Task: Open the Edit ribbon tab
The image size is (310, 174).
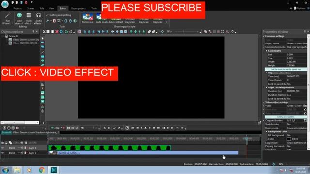Action: pyautogui.click(x=42, y=9)
